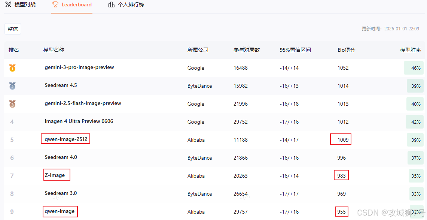Select gemini-3-pro-image-preview model name
The height and width of the screenshot is (220, 427).
[79, 67]
